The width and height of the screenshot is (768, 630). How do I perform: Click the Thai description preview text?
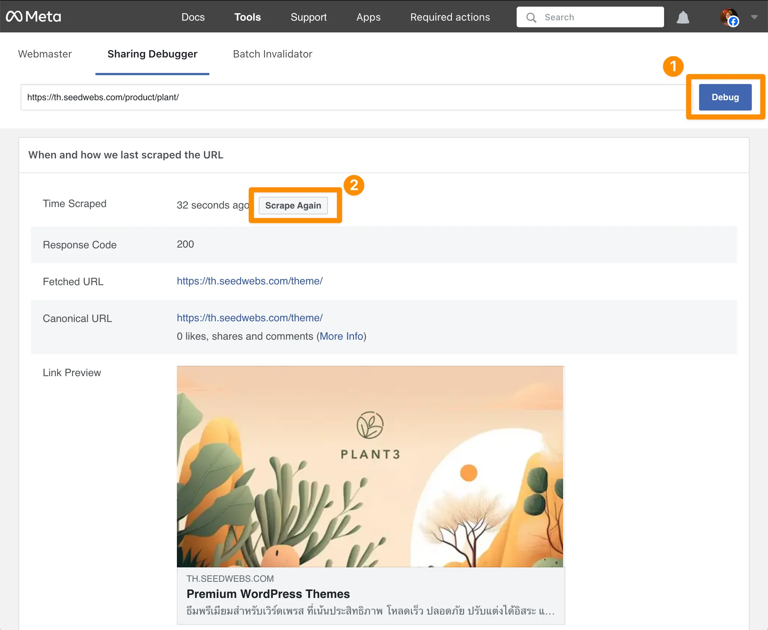370,611
